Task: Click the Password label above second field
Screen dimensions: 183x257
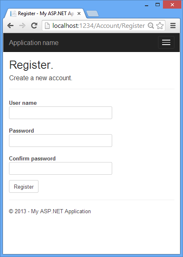Action: (21, 131)
